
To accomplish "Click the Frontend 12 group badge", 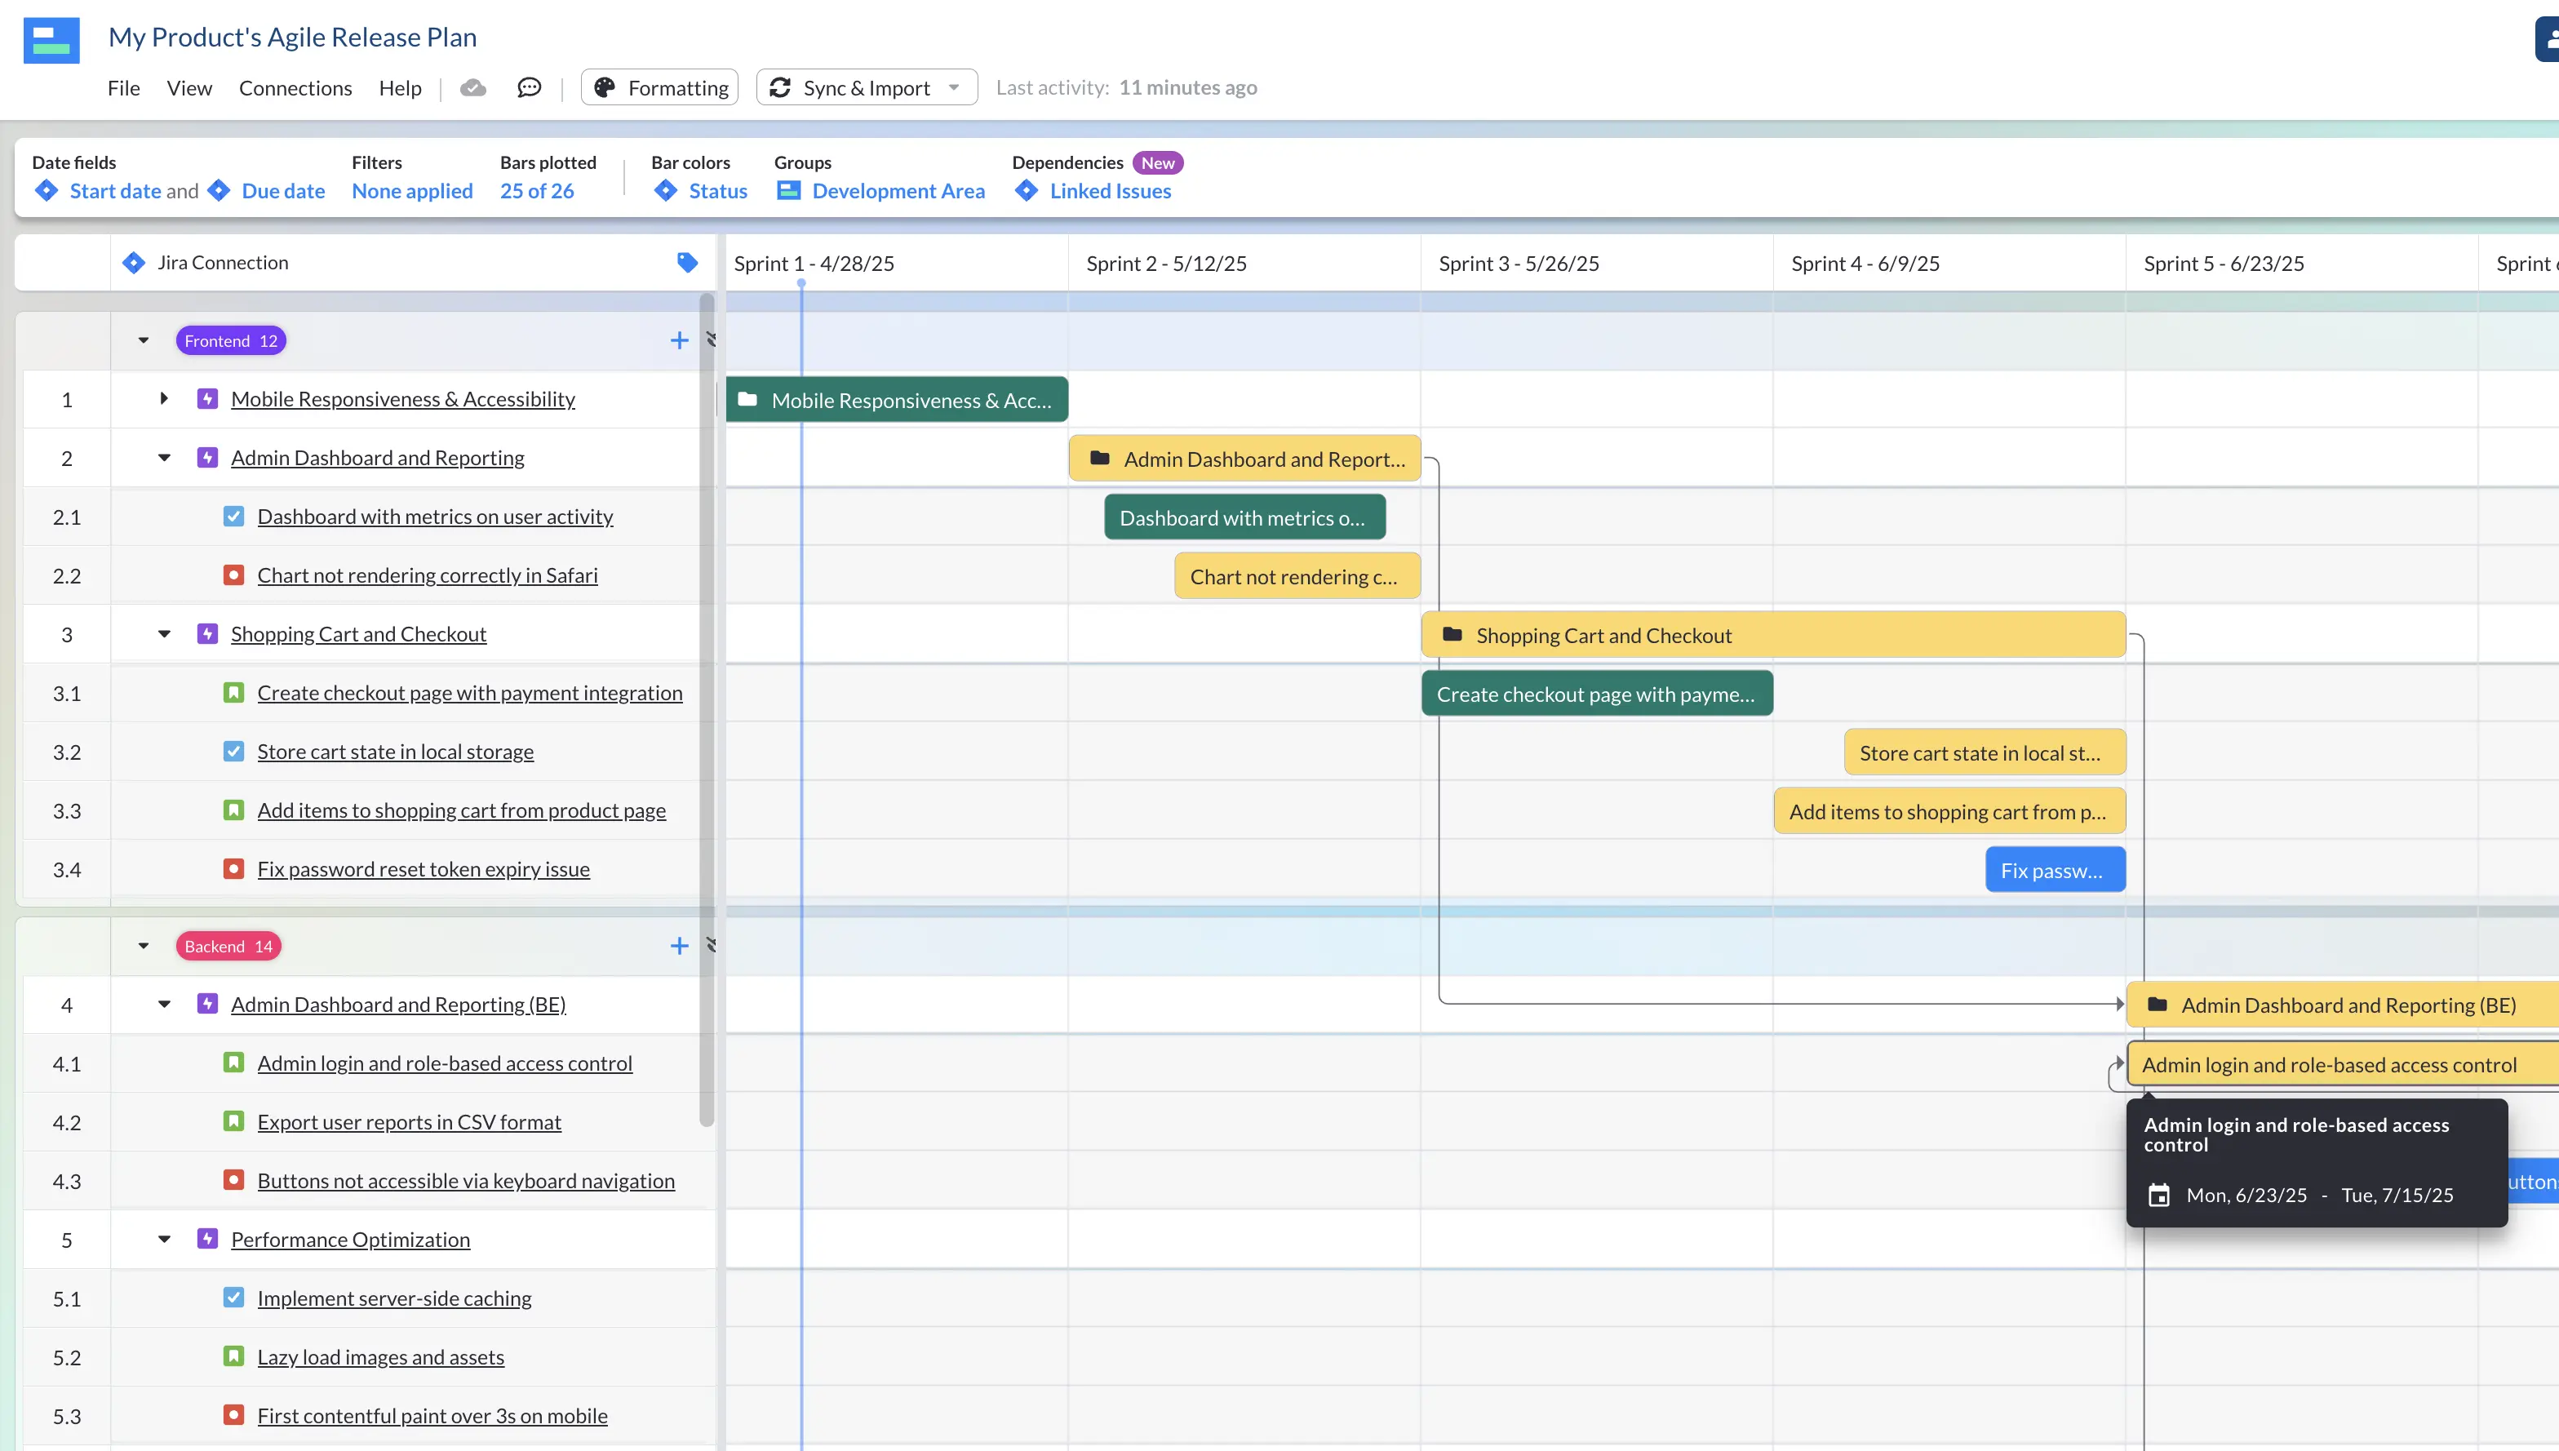I will pyautogui.click(x=231, y=341).
